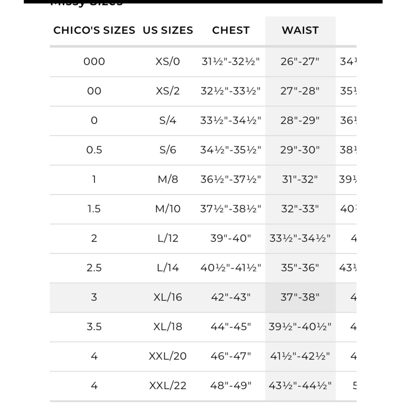
Task: Click the US SIZES column header
Action: [168, 30]
